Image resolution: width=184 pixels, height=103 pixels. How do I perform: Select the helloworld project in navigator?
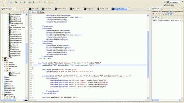[9, 82]
